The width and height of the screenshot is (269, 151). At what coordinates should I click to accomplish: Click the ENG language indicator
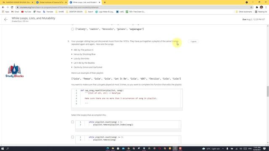click(250, 148)
